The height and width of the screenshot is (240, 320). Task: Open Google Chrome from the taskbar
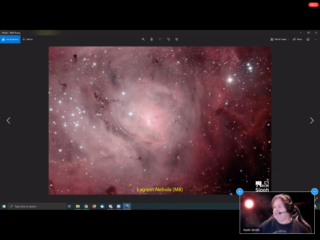click(x=86, y=206)
